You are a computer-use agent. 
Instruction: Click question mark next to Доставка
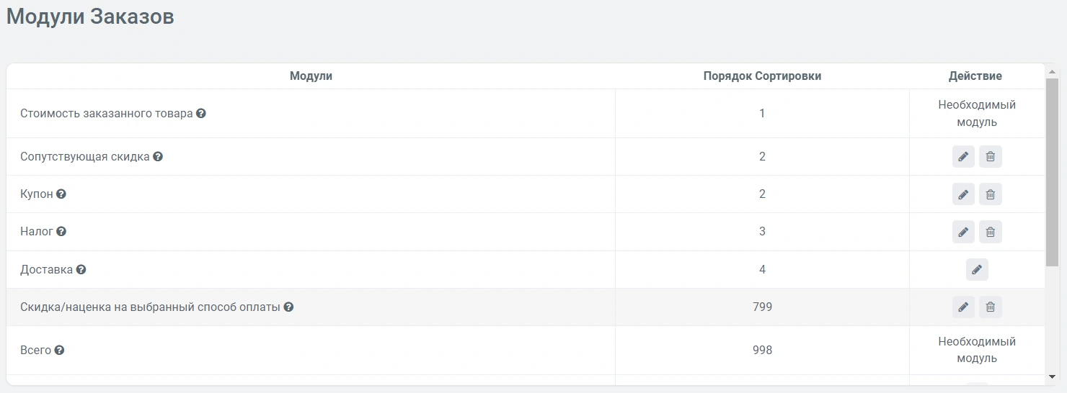pos(81,270)
